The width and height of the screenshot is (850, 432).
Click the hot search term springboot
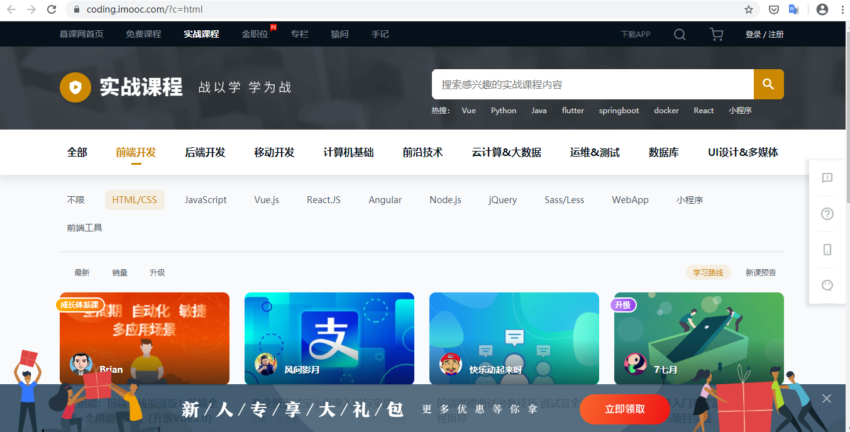coord(619,111)
